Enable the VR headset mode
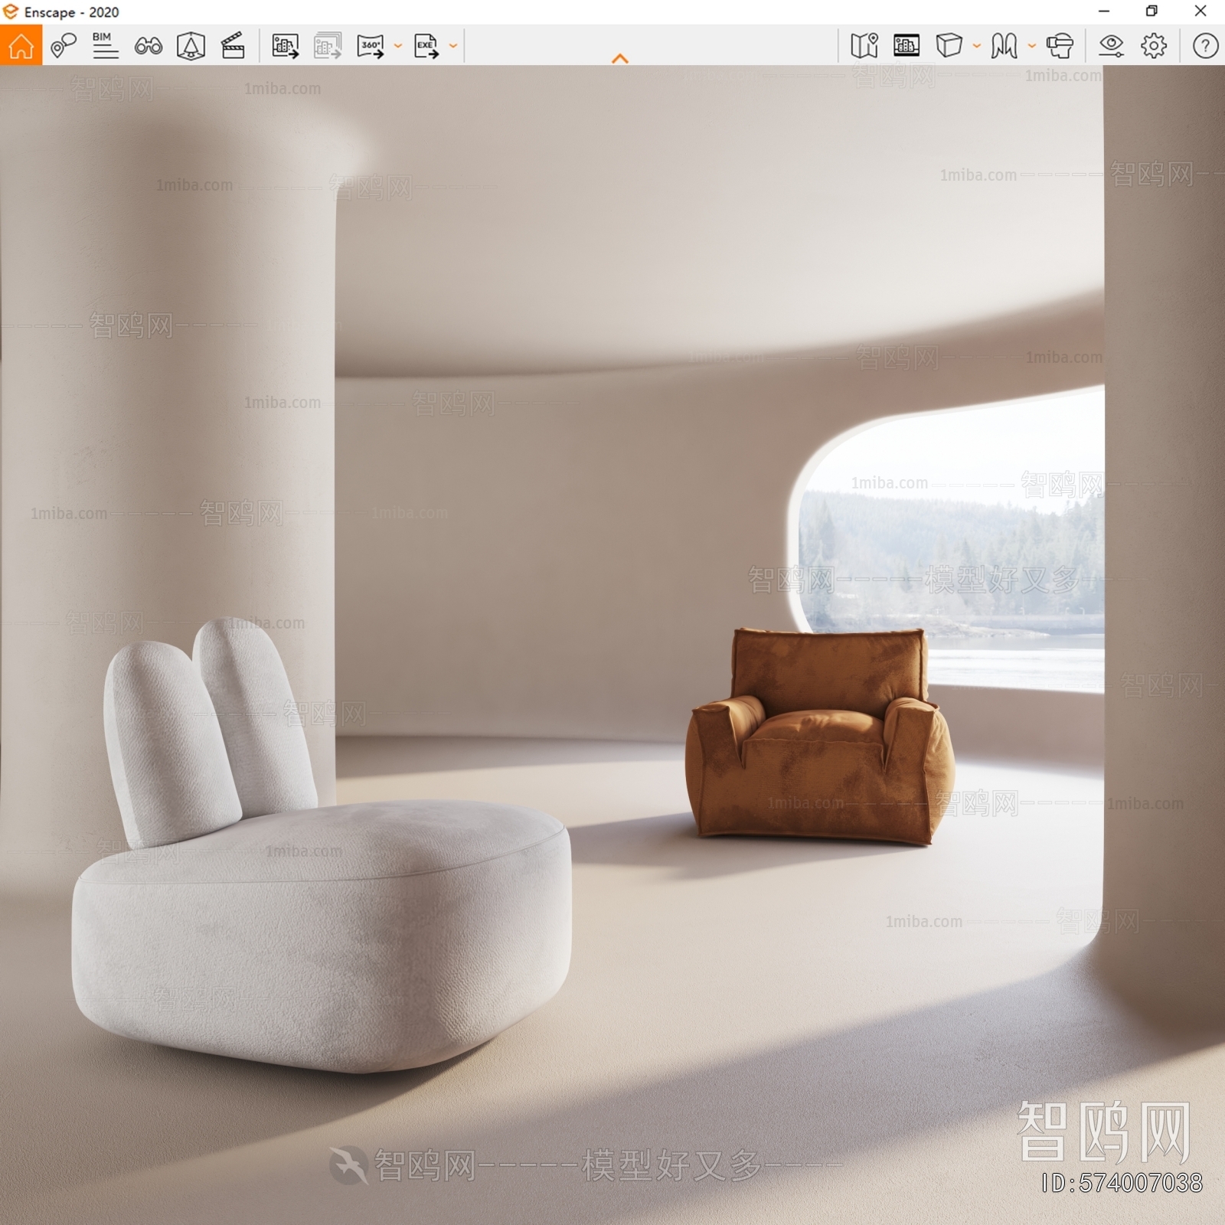Image resolution: width=1225 pixels, height=1225 pixels. pos(1060,46)
